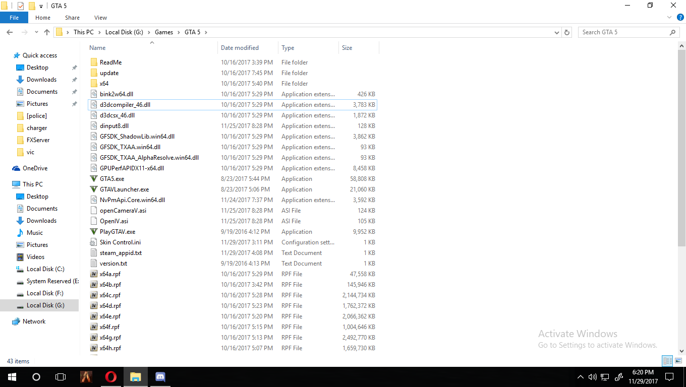Open Customize Quick Access Toolbar dropdown
The image size is (686, 387).
coord(41,6)
